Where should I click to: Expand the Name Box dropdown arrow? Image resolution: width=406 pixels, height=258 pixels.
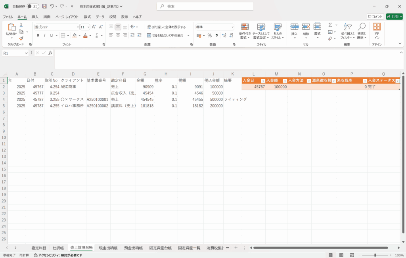26,53
